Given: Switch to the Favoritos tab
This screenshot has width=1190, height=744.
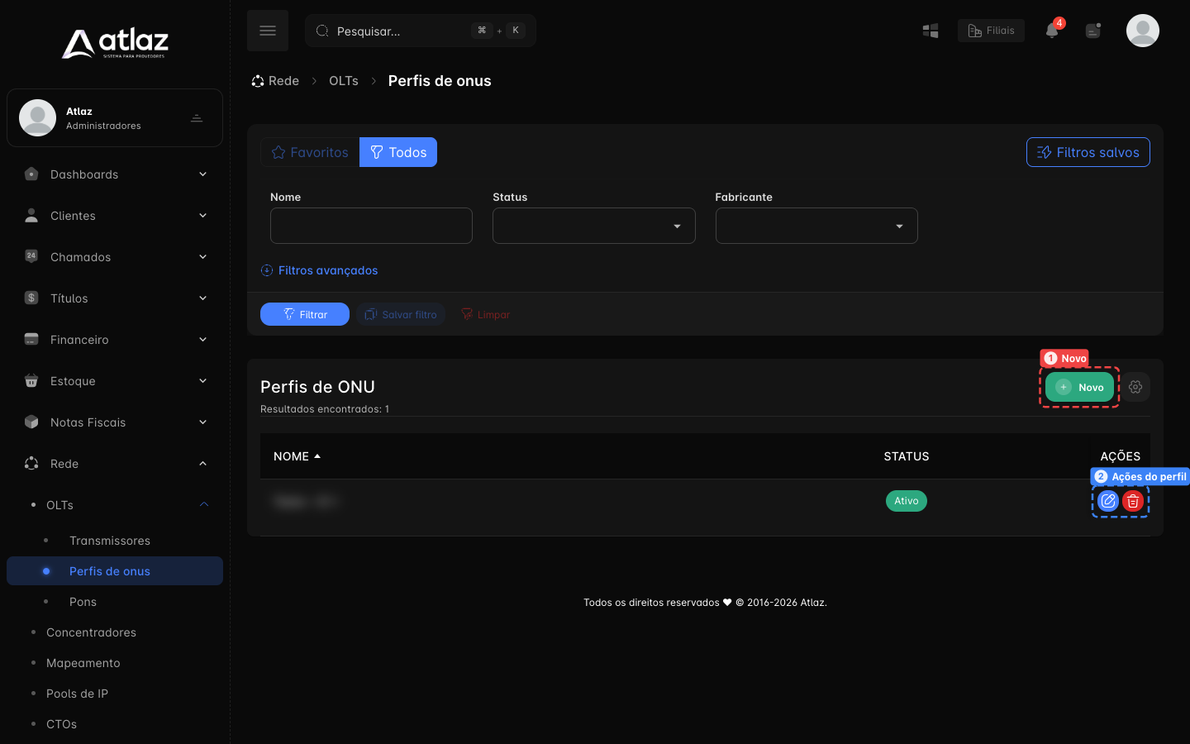Looking at the screenshot, I should (x=310, y=152).
